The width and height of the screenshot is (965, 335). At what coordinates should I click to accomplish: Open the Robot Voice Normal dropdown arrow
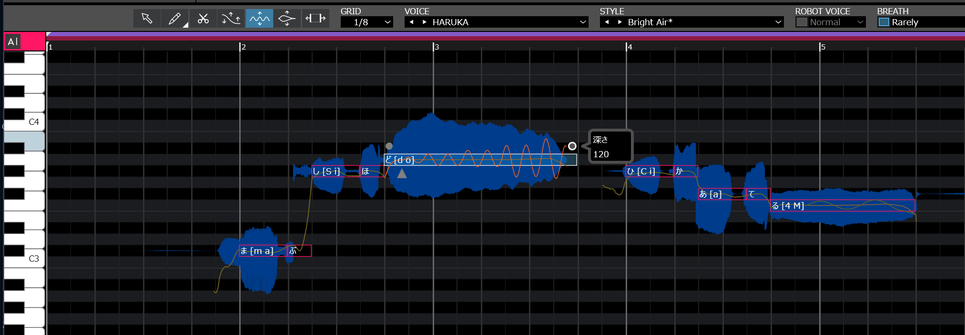pos(860,22)
